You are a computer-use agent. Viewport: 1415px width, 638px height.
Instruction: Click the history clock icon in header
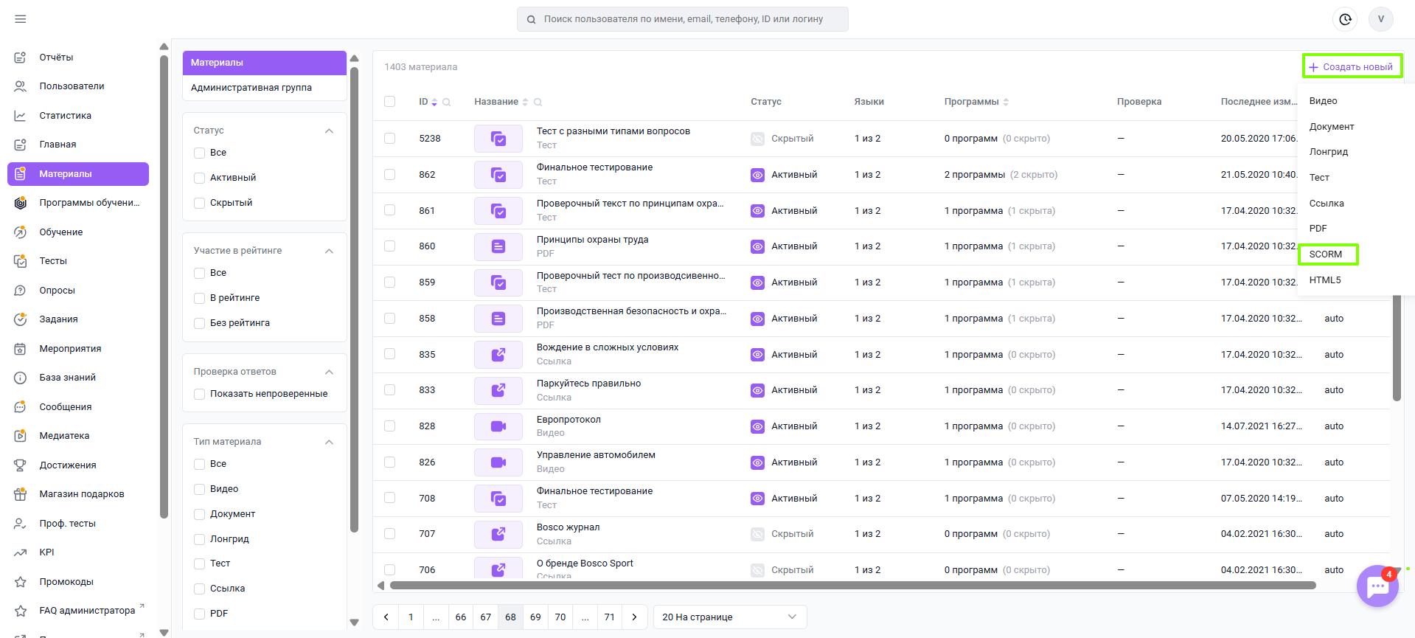pyautogui.click(x=1345, y=19)
